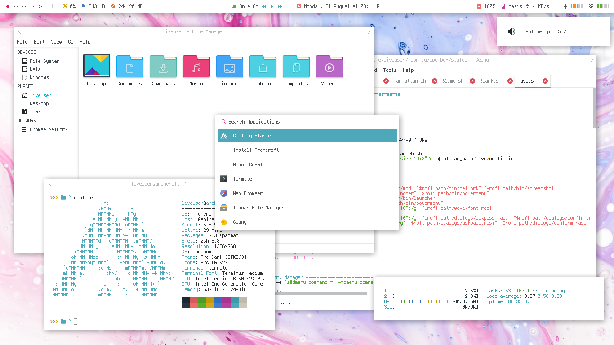This screenshot has width=614, height=345.
Task: Open the Public folder icon
Action: 263,66
